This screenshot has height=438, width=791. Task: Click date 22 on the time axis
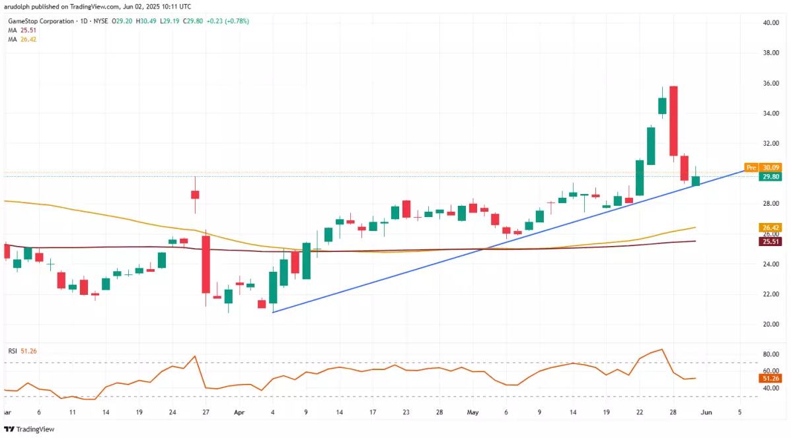point(640,412)
